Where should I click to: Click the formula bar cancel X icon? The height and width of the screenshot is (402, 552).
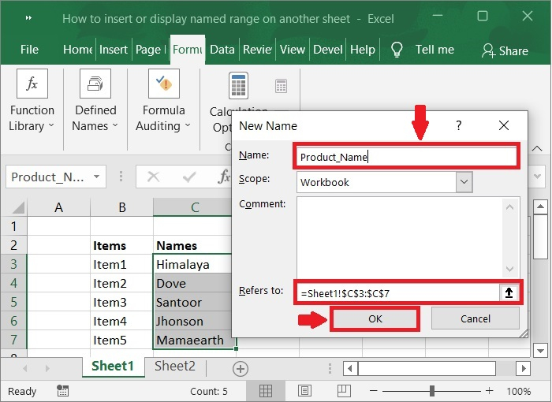coord(153,177)
